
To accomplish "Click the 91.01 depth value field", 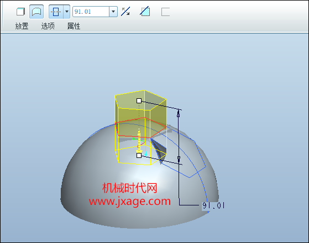I will pyautogui.click(x=91, y=12).
